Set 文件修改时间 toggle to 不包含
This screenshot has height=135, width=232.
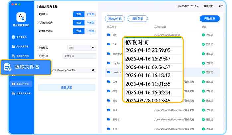[90, 31]
